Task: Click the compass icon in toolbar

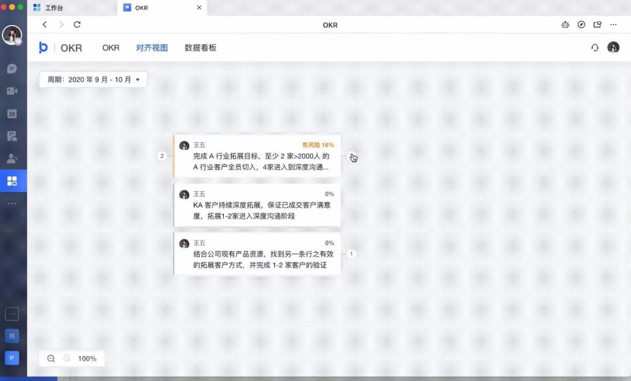Action: [x=581, y=25]
